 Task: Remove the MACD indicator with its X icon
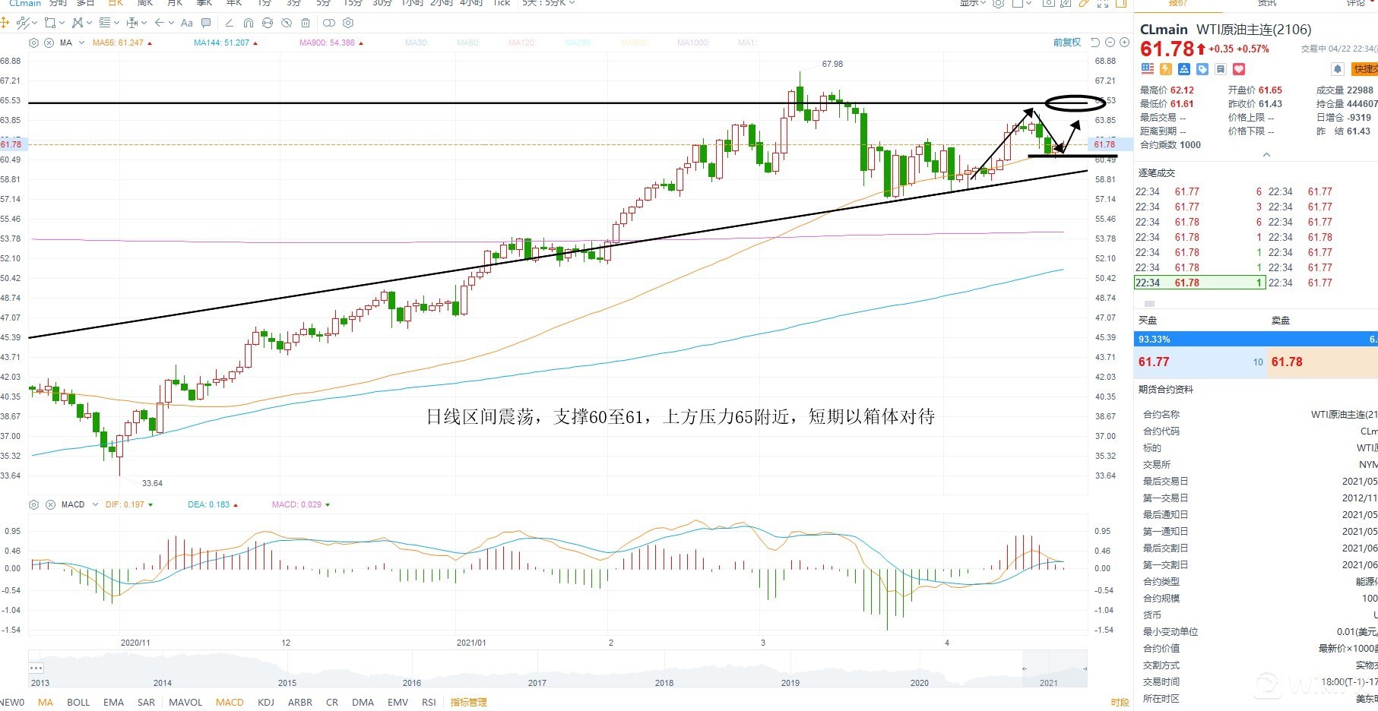click(50, 504)
